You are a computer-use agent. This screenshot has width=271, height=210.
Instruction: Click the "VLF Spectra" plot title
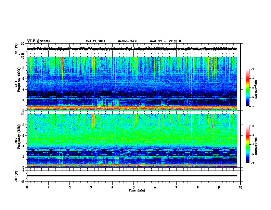click(x=39, y=41)
